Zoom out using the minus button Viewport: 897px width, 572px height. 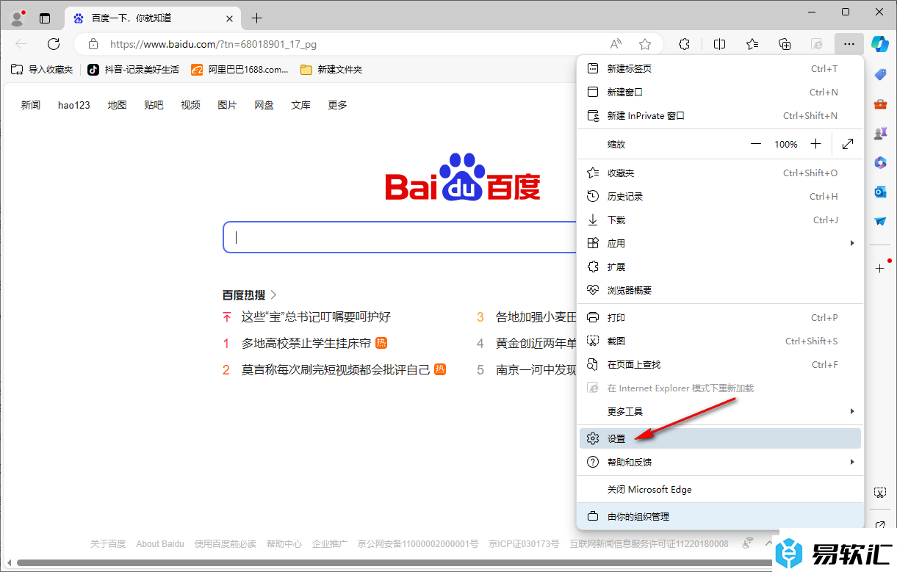756,145
